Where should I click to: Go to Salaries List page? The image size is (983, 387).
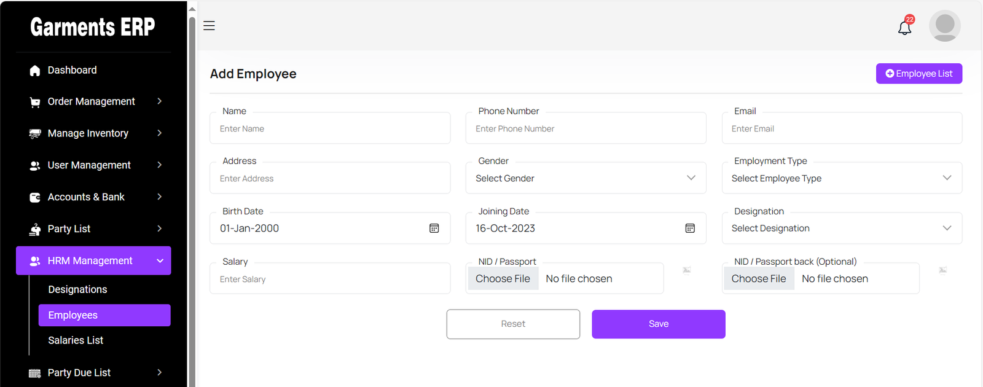(76, 340)
